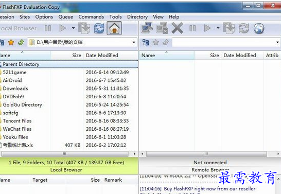281x194 pixels.
Task: Sort local list by Date Modified
Action: (x=111, y=56)
